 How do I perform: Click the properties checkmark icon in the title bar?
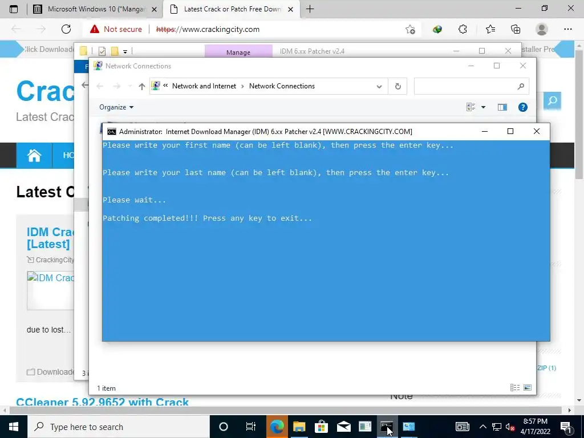(102, 51)
